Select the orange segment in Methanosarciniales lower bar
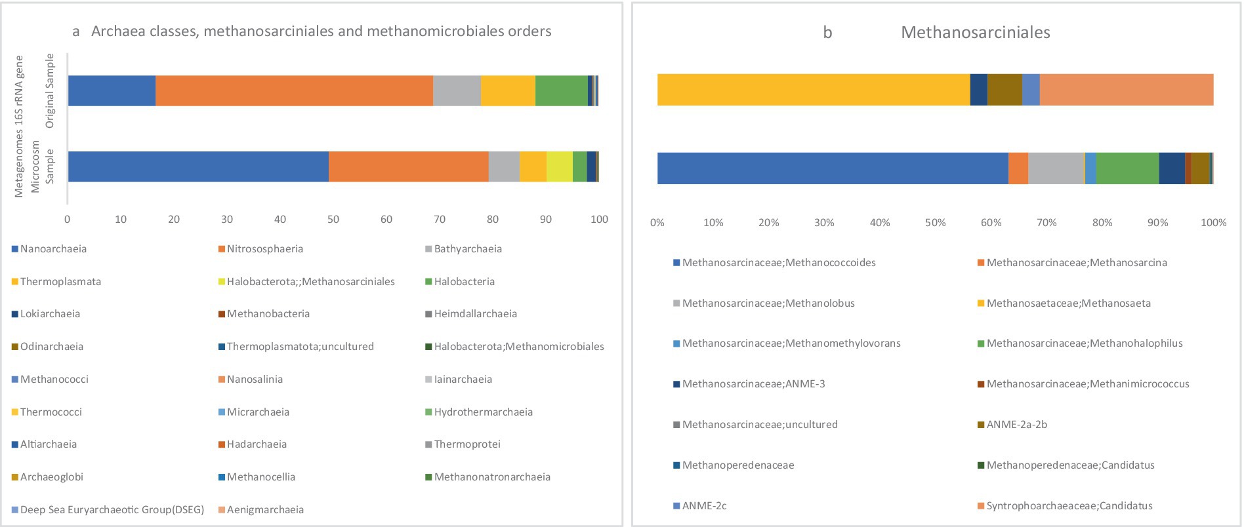 click(x=1018, y=168)
